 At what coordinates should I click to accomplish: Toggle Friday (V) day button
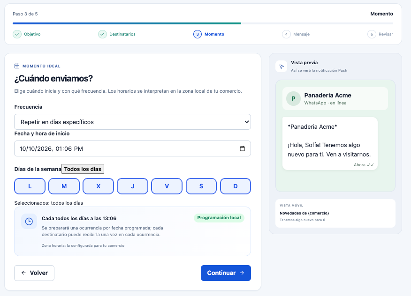(167, 186)
